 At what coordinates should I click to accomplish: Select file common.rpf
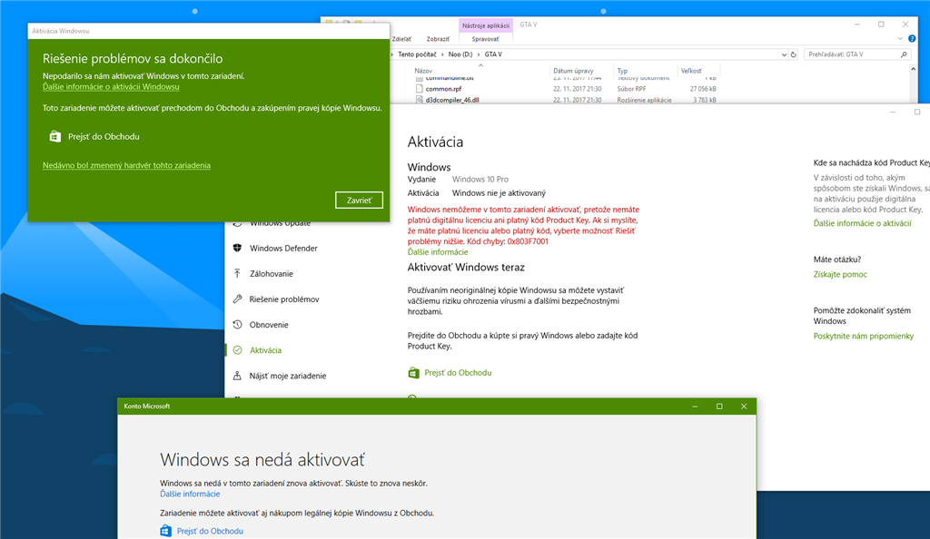pyautogui.click(x=443, y=89)
